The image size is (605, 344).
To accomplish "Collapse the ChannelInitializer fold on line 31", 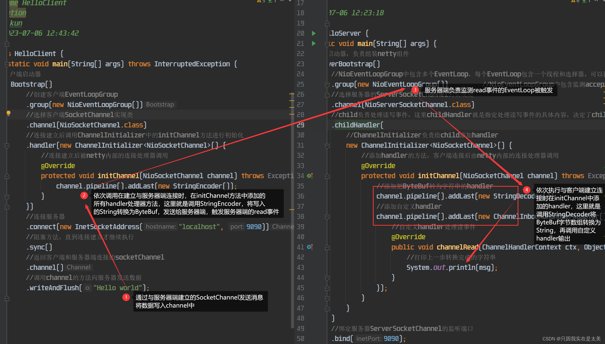I will pos(327,146).
